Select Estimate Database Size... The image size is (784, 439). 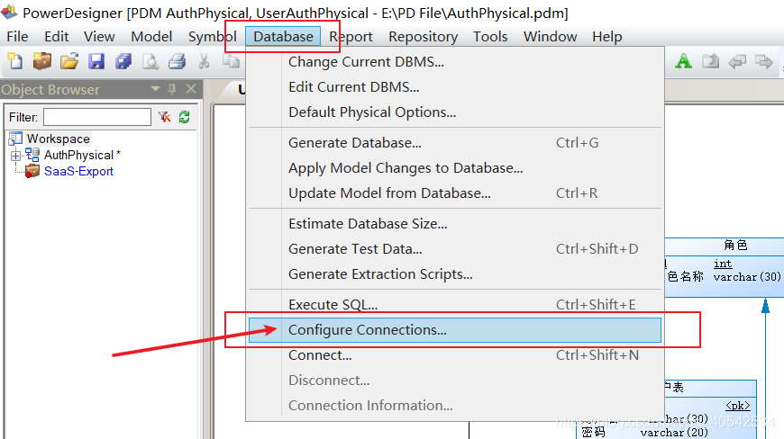coord(455,223)
